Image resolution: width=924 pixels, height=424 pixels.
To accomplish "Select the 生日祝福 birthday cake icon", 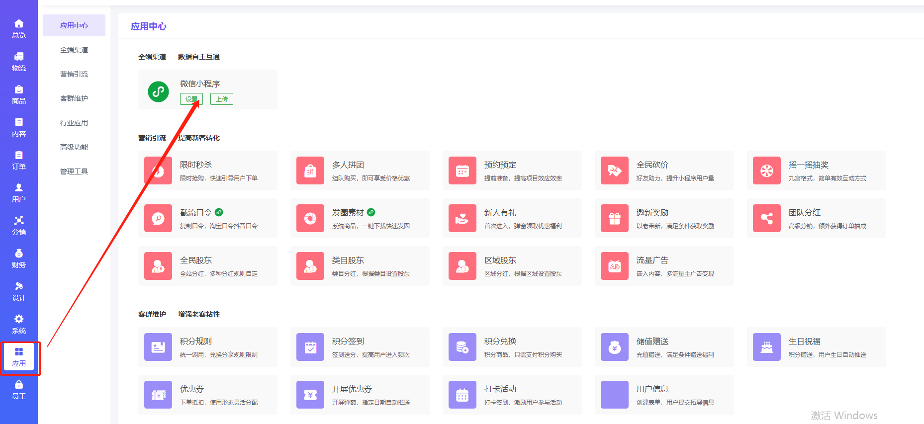I will coord(767,347).
